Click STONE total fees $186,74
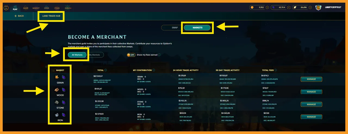 pos(266,100)
